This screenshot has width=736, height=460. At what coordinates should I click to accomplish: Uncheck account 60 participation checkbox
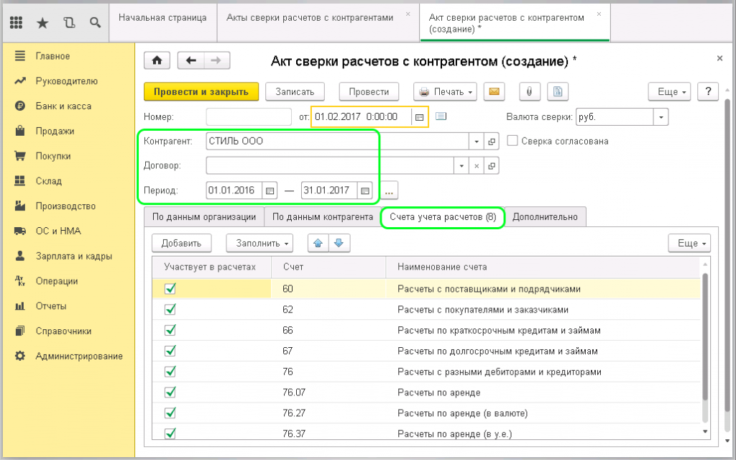(170, 289)
